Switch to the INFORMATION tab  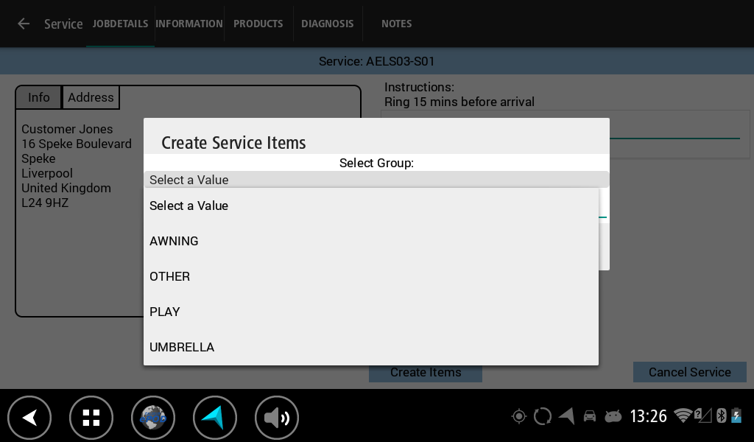189,24
